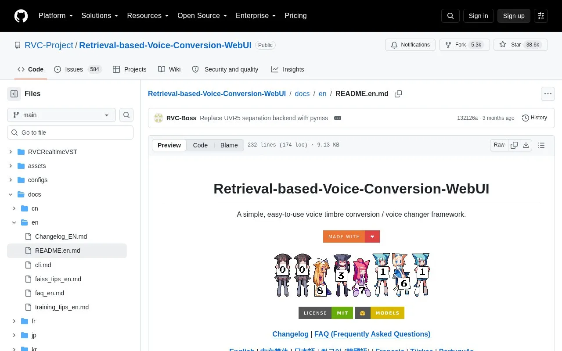Expand the RVCRealtimeVST folder
The image size is (562, 351).
click(x=11, y=152)
